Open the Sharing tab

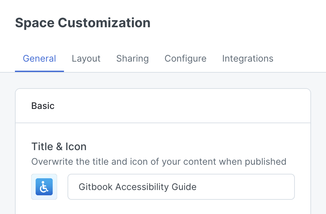point(132,59)
